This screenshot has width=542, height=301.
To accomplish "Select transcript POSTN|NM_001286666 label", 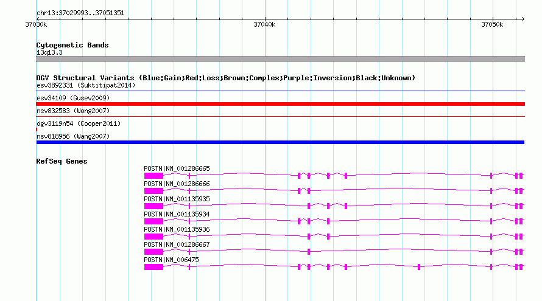I will point(177,184).
